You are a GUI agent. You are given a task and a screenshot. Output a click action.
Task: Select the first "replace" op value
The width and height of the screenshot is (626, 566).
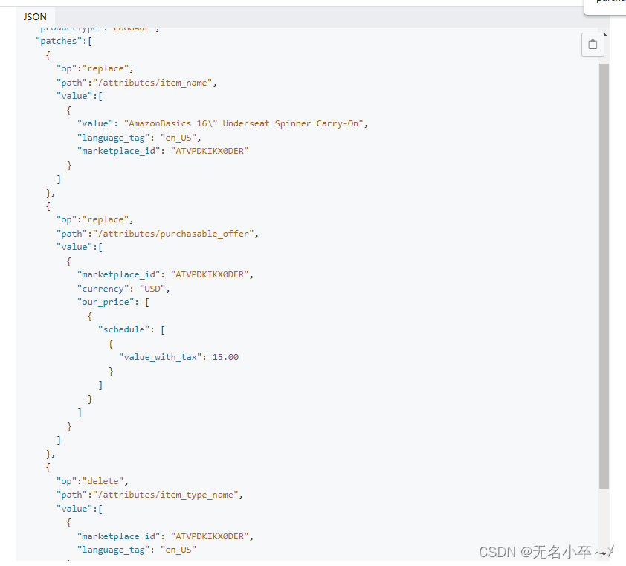pos(106,68)
